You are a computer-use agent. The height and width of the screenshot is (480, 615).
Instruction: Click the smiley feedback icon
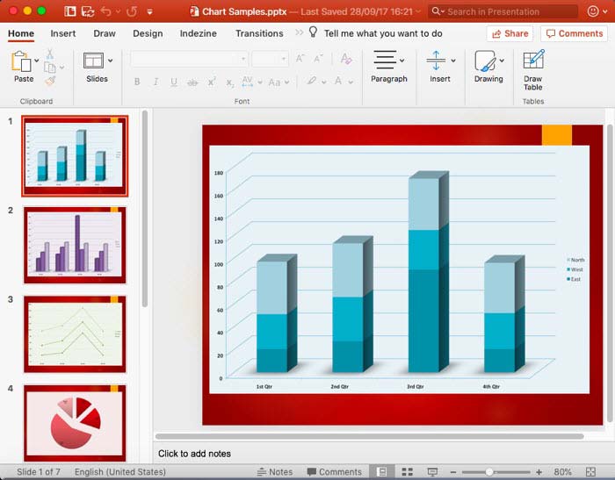click(x=595, y=11)
